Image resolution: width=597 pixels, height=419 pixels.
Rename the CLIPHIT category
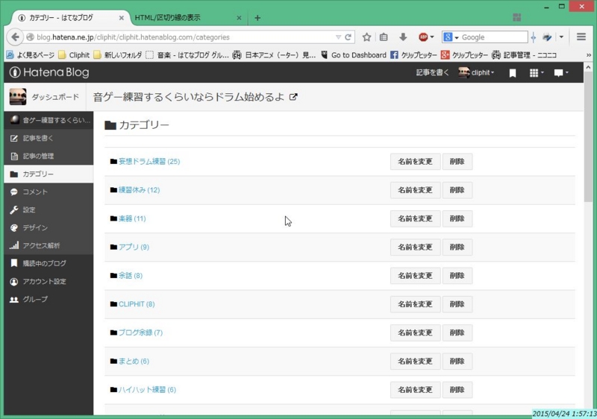pos(415,303)
